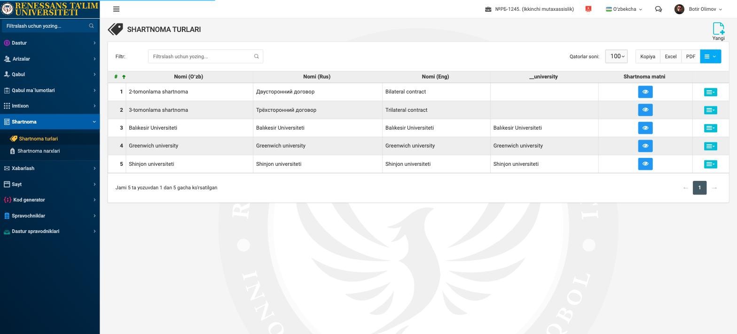This screenshot has width=737, height=334.
Task: View contract text for Shinjon universiteti
Action: tap(645, 164)
